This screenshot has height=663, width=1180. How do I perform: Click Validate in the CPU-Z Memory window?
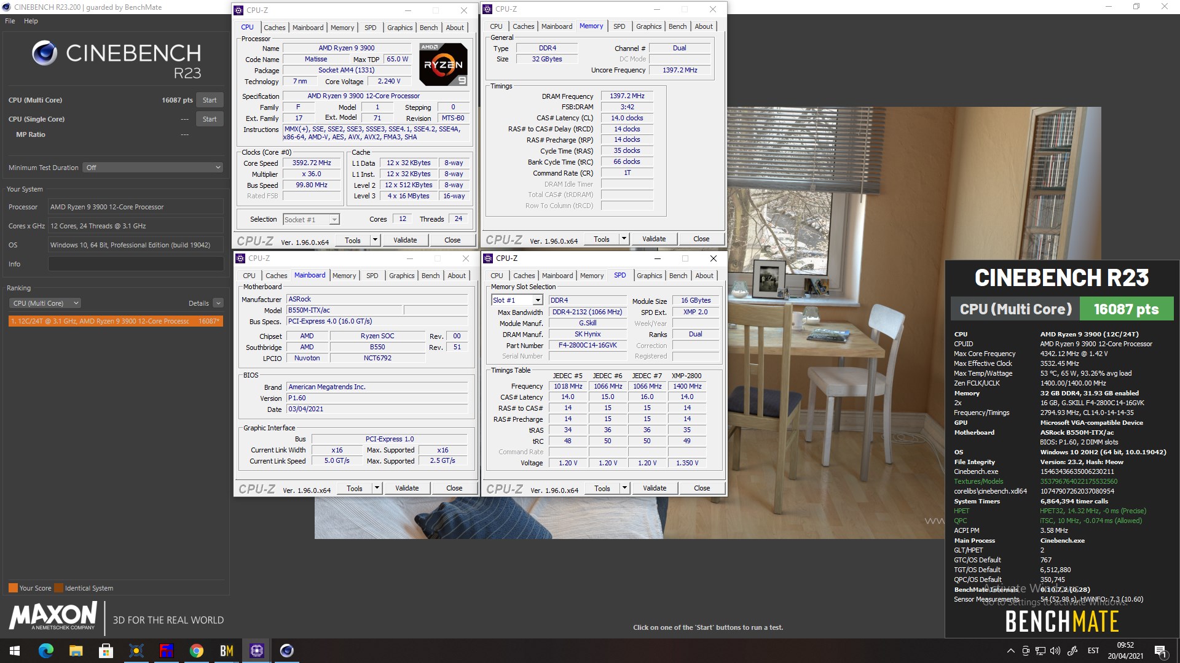click(654, 239)
